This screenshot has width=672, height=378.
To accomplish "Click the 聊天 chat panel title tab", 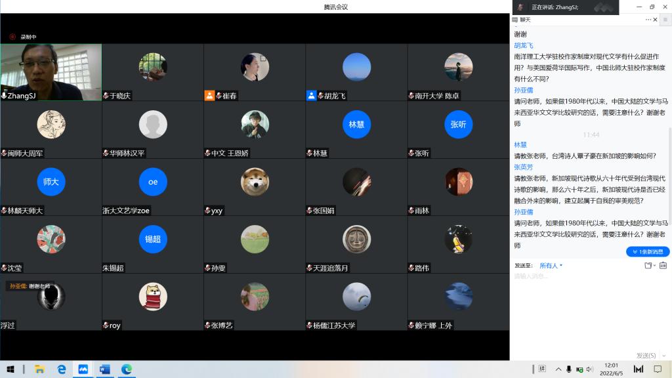I will click(x=524, y=20).
